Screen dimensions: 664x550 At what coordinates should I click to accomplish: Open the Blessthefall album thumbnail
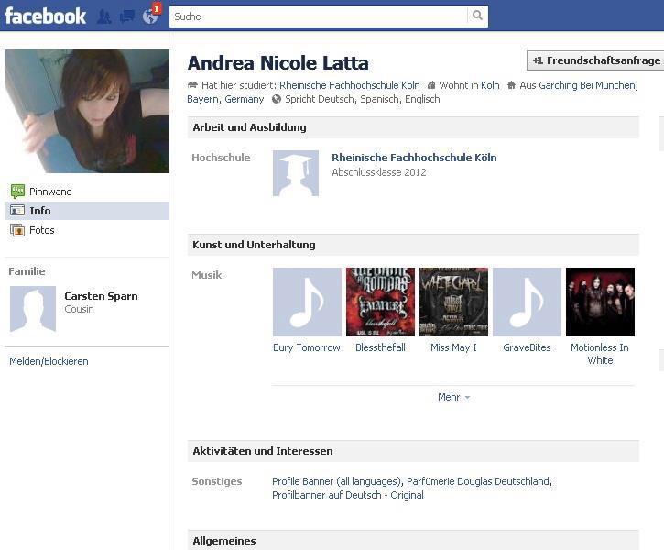380,302
